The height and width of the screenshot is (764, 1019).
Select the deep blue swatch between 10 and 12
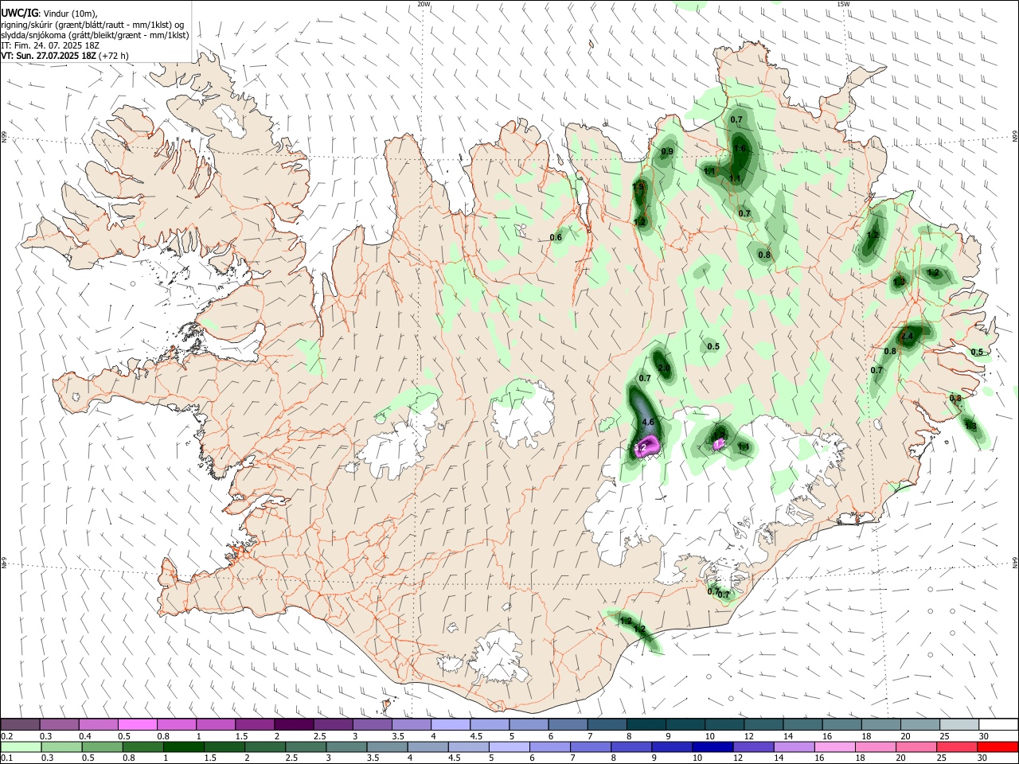coord(711,746)
